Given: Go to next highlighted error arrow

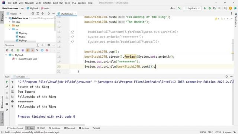Looking at the screenshot, I should pyautogui.click(x=231, y=19).
